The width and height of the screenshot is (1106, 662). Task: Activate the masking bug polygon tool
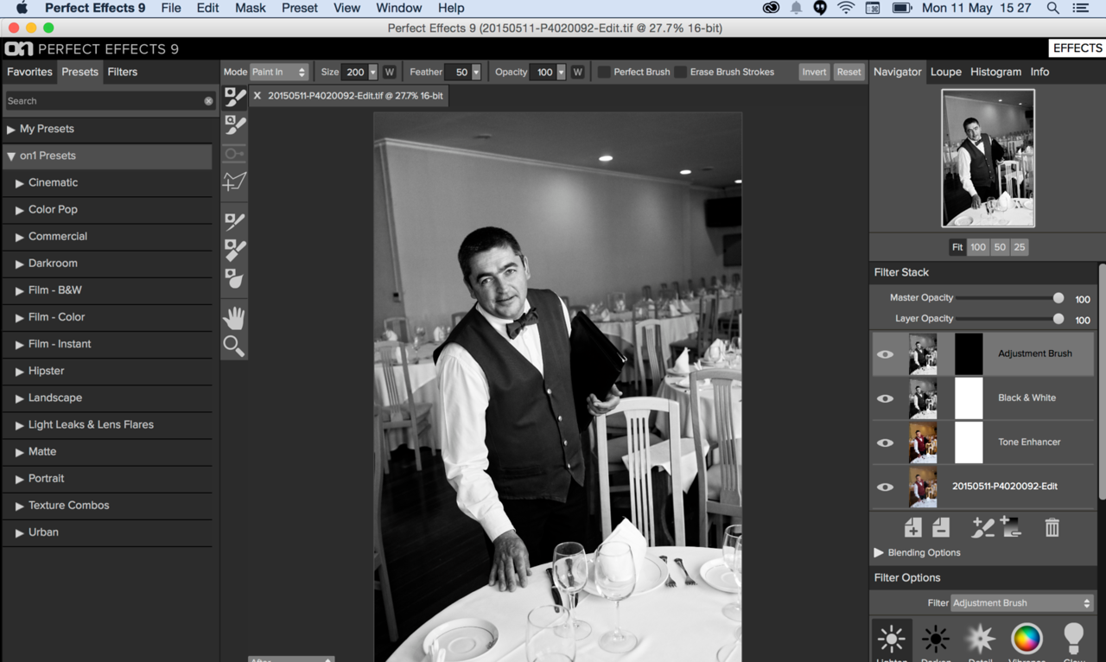pyautogui.click(x=234, y=181)
